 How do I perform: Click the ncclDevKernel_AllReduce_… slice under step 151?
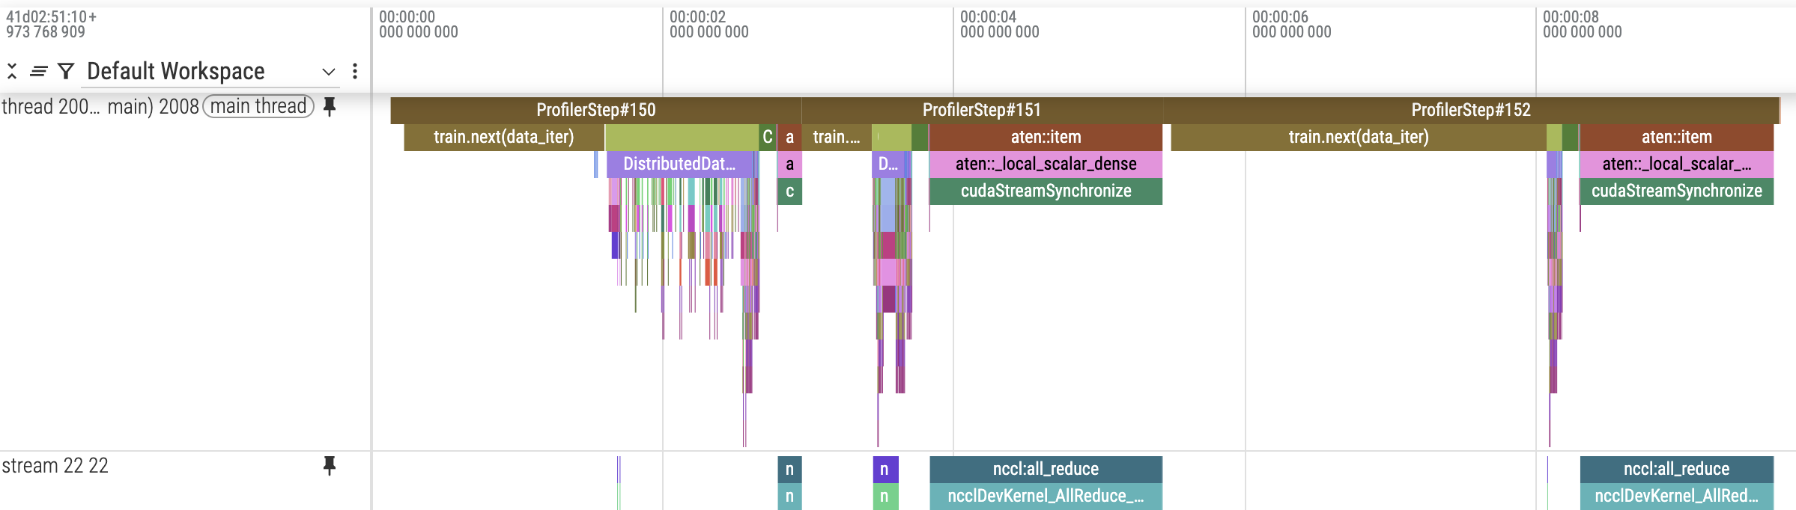(1046, 496)
